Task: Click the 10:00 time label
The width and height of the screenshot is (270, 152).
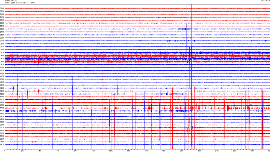Action: [2, 67]
